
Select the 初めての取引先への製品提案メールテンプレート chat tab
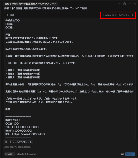pos(30,4)
